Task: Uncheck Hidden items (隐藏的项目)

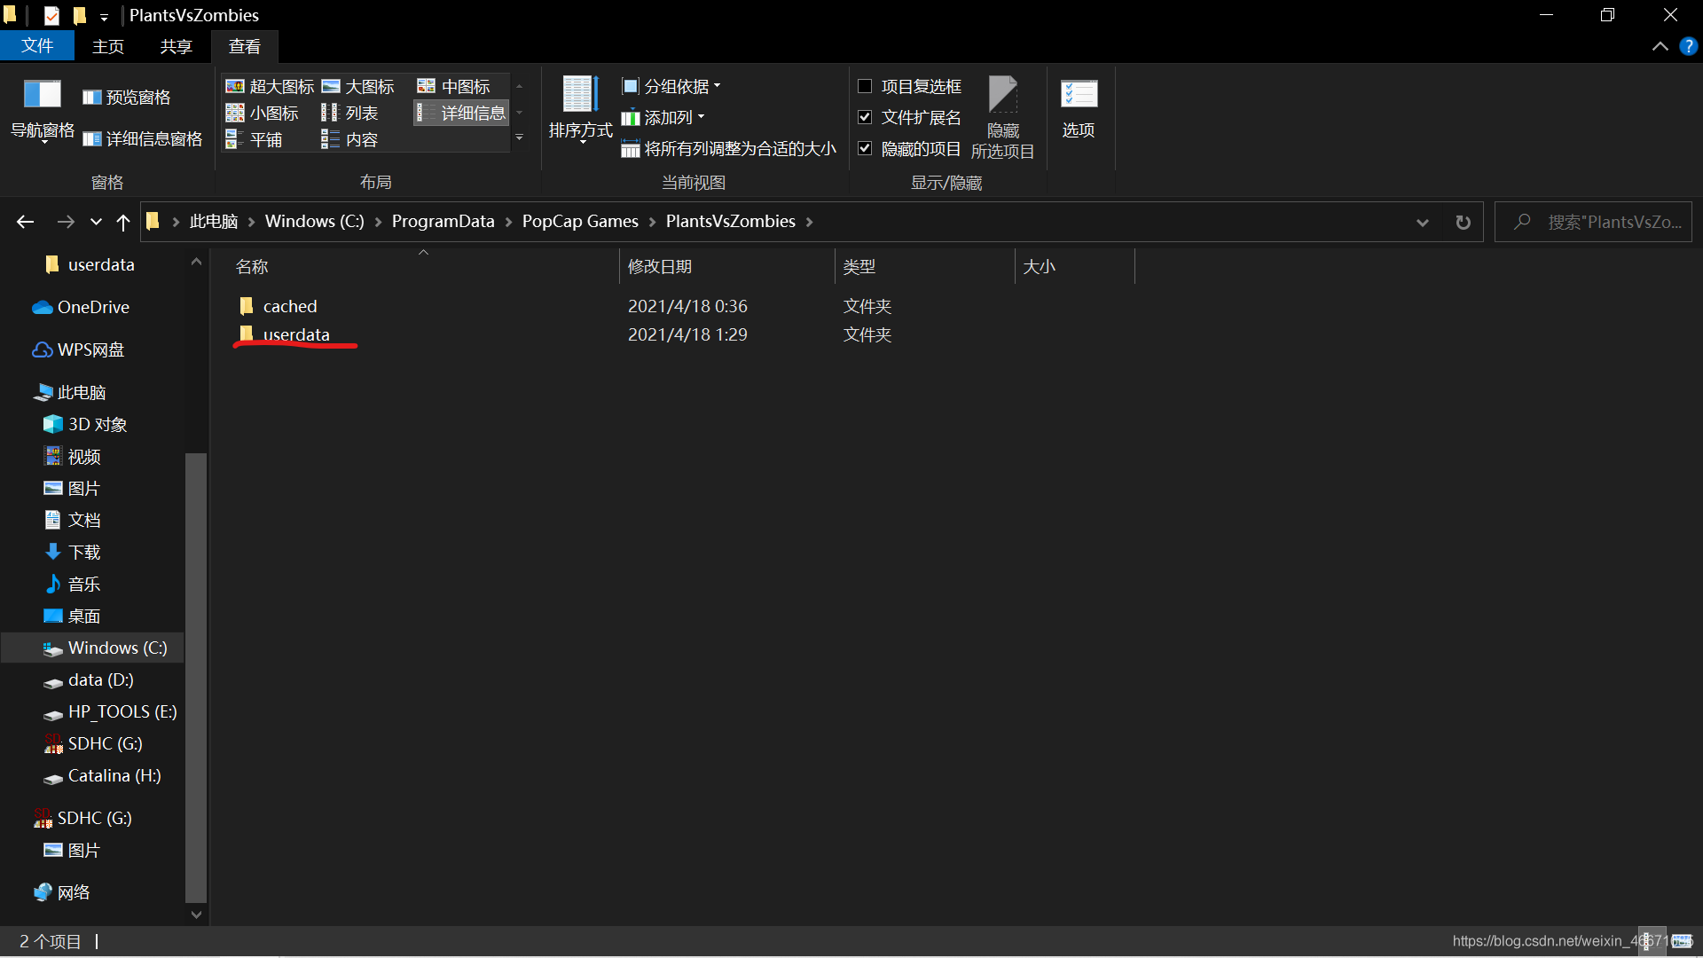Action: pos(909,148)
